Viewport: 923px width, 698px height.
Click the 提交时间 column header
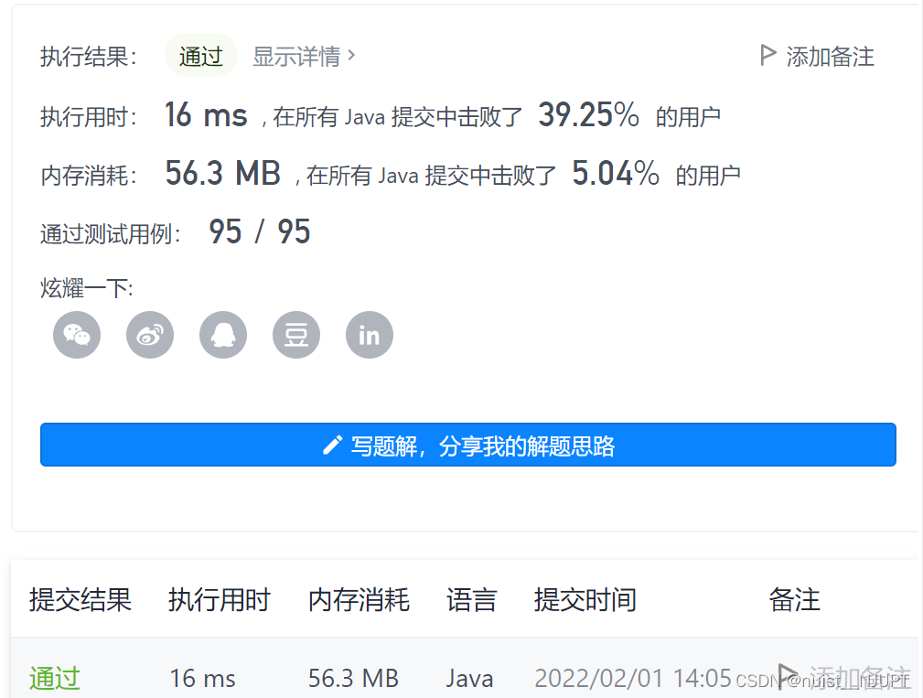point(585,600)
